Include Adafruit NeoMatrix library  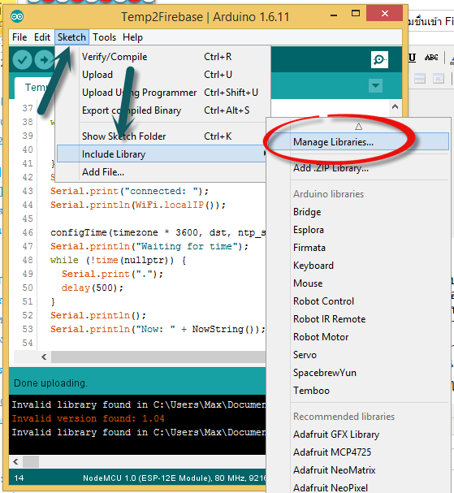(x=359, y=470)
